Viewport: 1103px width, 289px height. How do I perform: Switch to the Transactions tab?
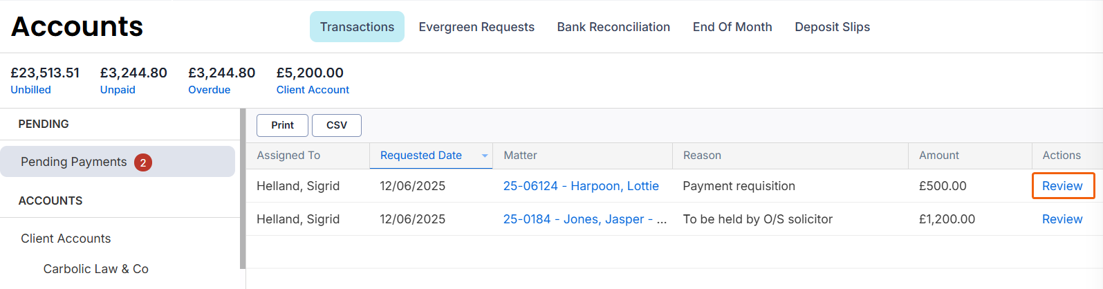point(357,27)
